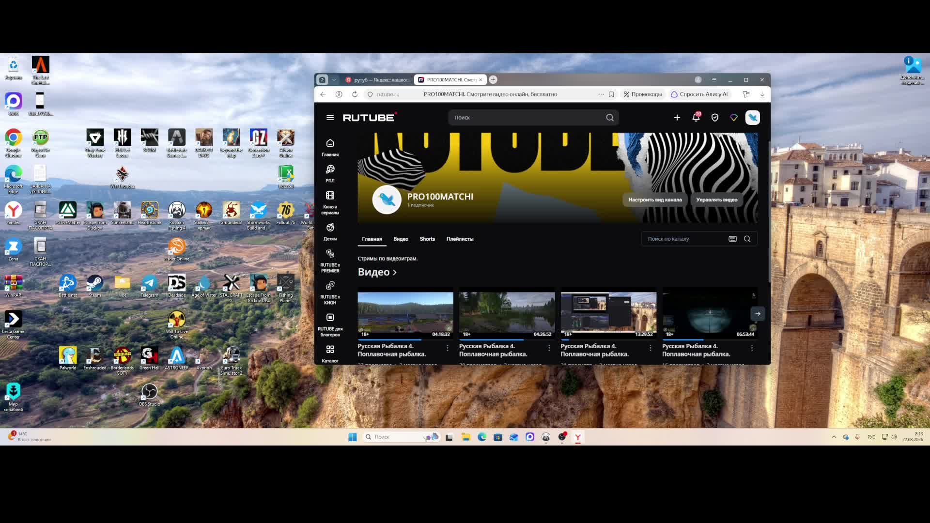This screenshot has width=930, height=523.
Task: Switch to channel Shorts tab
Action: click(427, 239)
